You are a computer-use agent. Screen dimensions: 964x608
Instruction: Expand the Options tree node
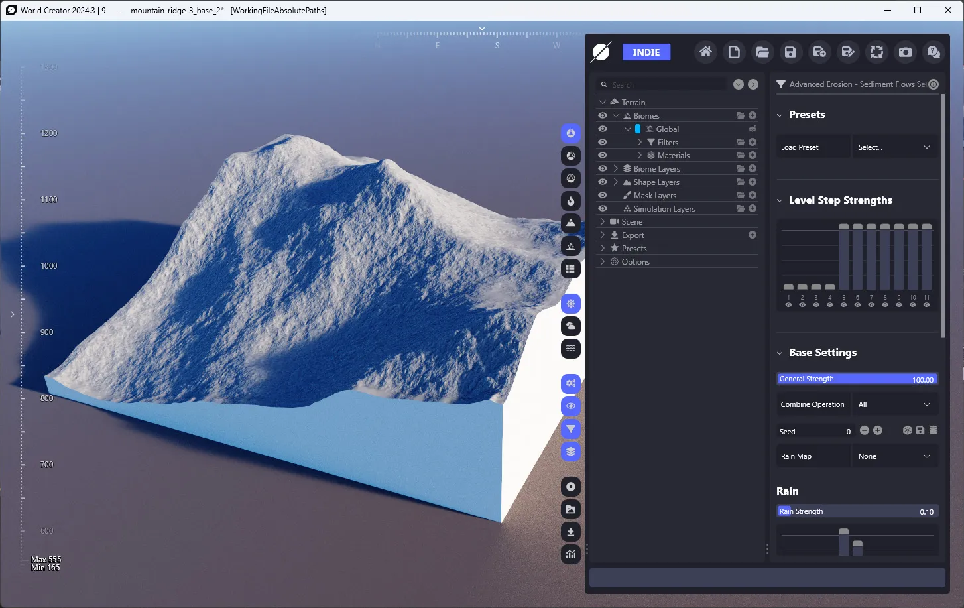603,261
